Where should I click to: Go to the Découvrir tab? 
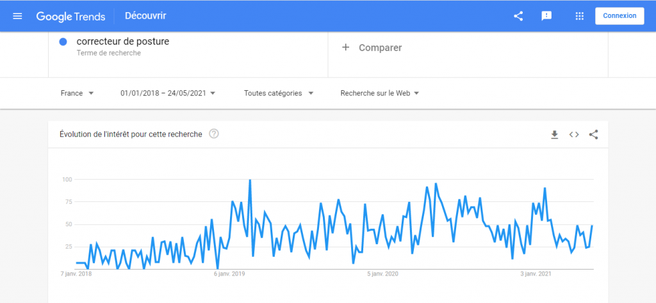(x=145, y=16)
